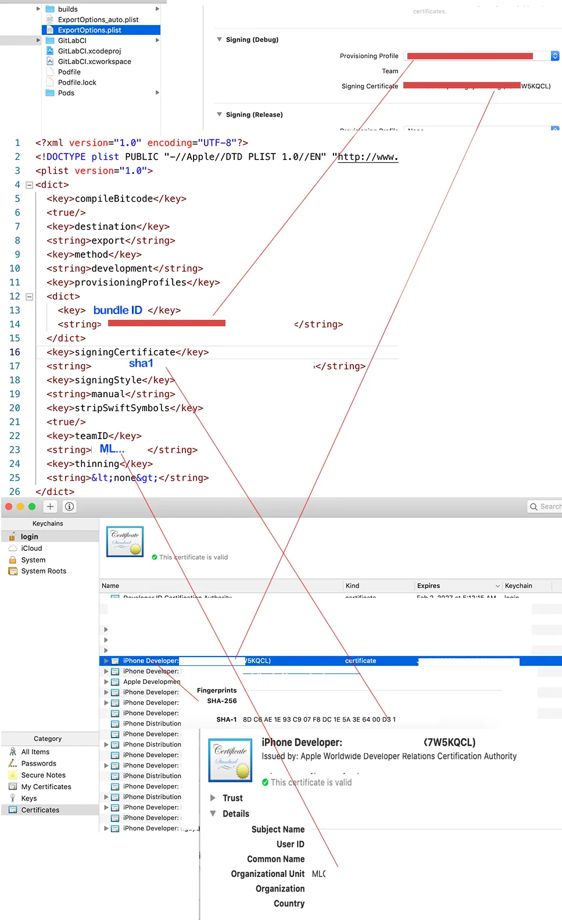The width and height of the screenshot is (562, 920).
Task: Click the compileBitcode key on line 5
Action: click(x=117, y=198)
